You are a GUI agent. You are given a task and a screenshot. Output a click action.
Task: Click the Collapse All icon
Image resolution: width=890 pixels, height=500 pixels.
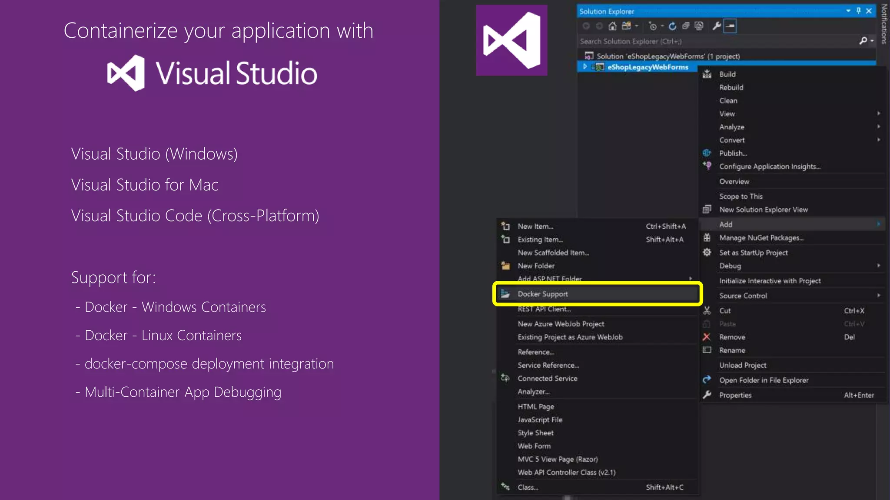[x=686, y=26]
